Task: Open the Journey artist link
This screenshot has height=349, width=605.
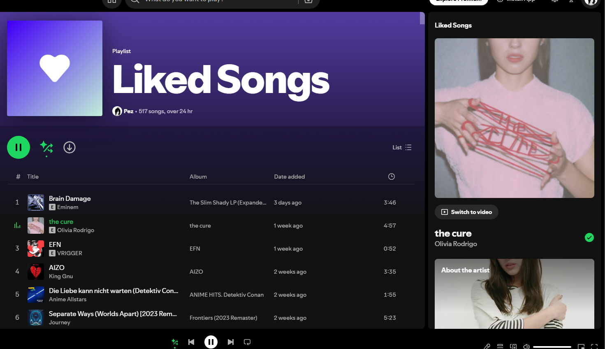Action: (60, 322)
